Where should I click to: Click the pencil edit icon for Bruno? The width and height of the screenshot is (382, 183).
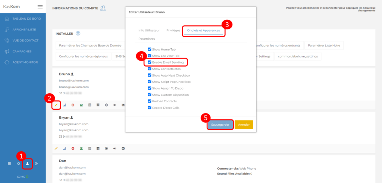(56, 105)
